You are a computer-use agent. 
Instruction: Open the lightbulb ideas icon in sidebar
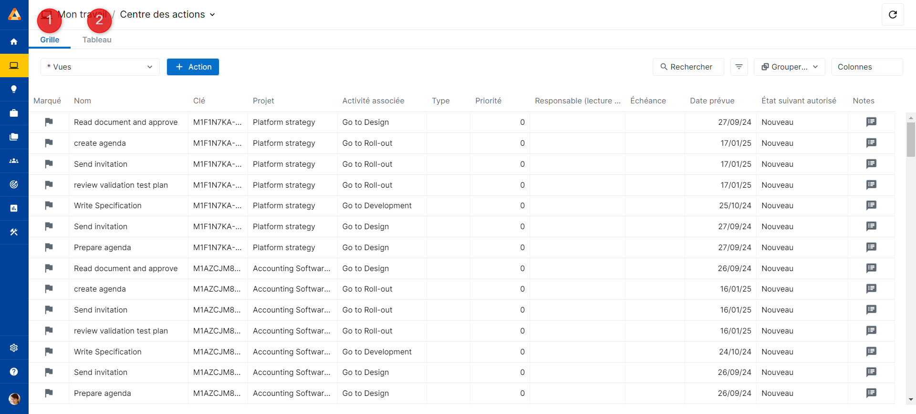(x=14, y=89)
